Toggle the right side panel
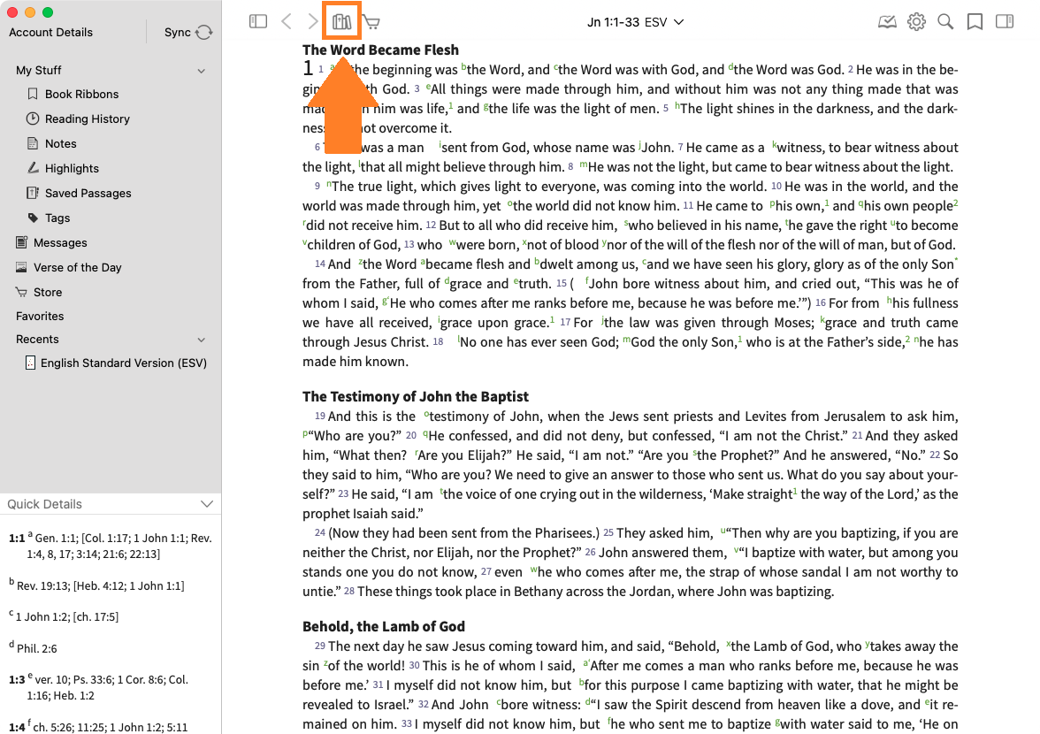Image resolution: width=1040 pixels, height=734 pixels. (1004, 22)
